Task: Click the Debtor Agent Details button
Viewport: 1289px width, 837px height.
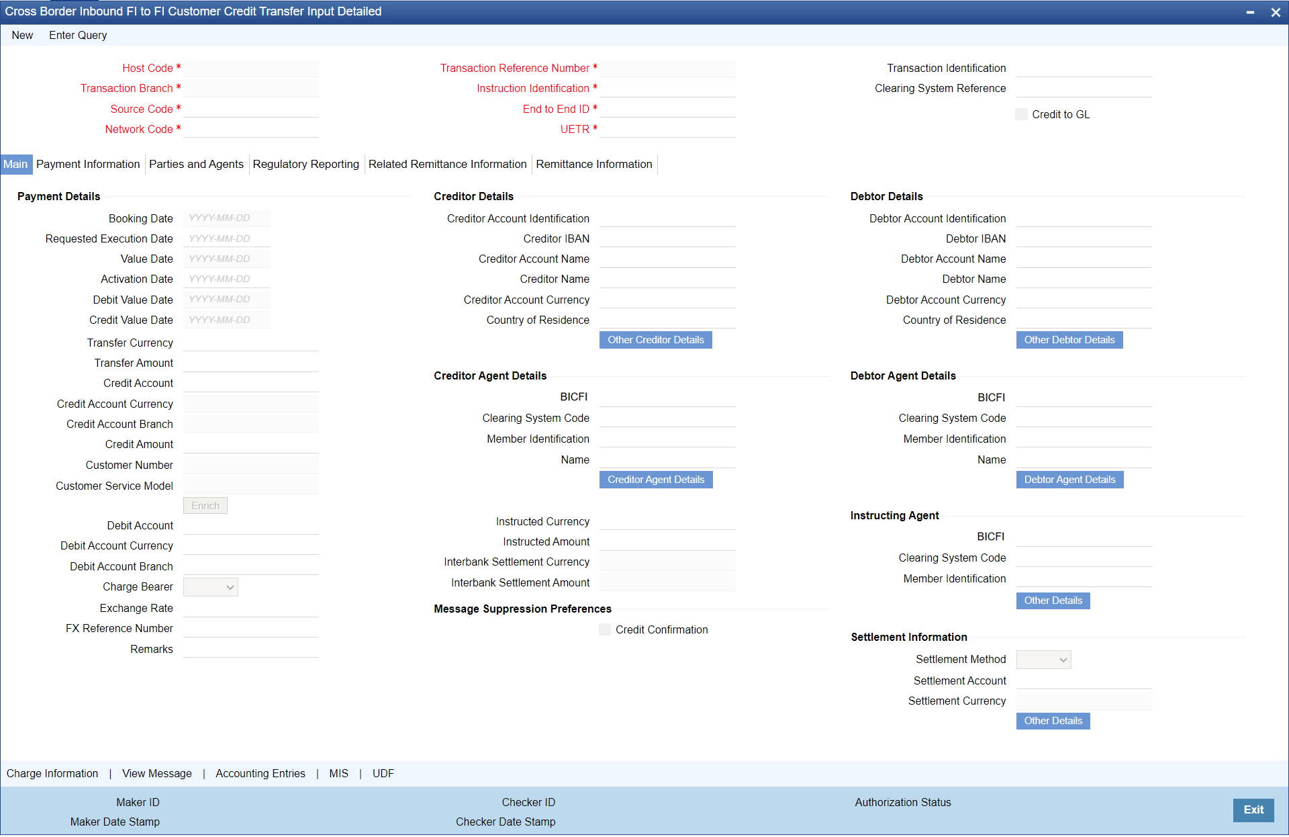Action: 1069,480
